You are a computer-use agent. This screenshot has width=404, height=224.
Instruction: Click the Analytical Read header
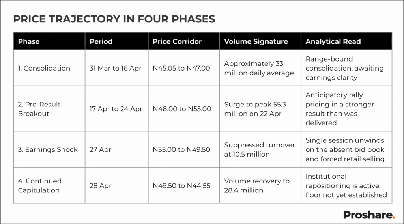tap(333, 41)
